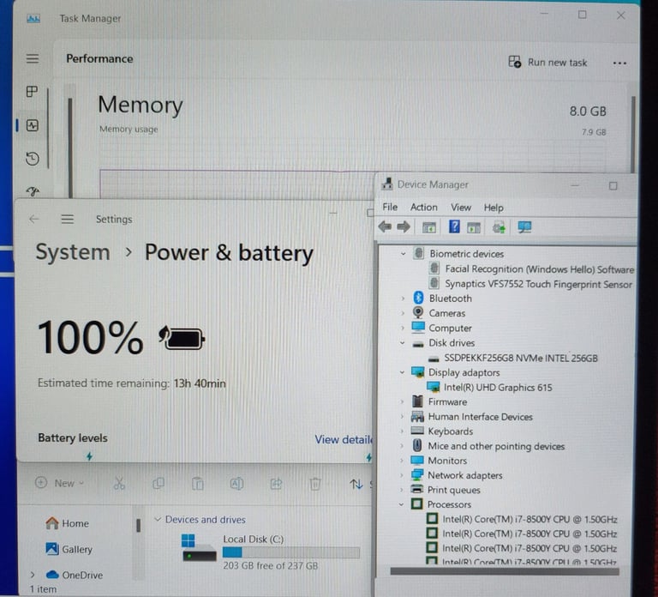Click System breadcrumb in Settings
The image size is (658, 597).
[x=73, y=252]
